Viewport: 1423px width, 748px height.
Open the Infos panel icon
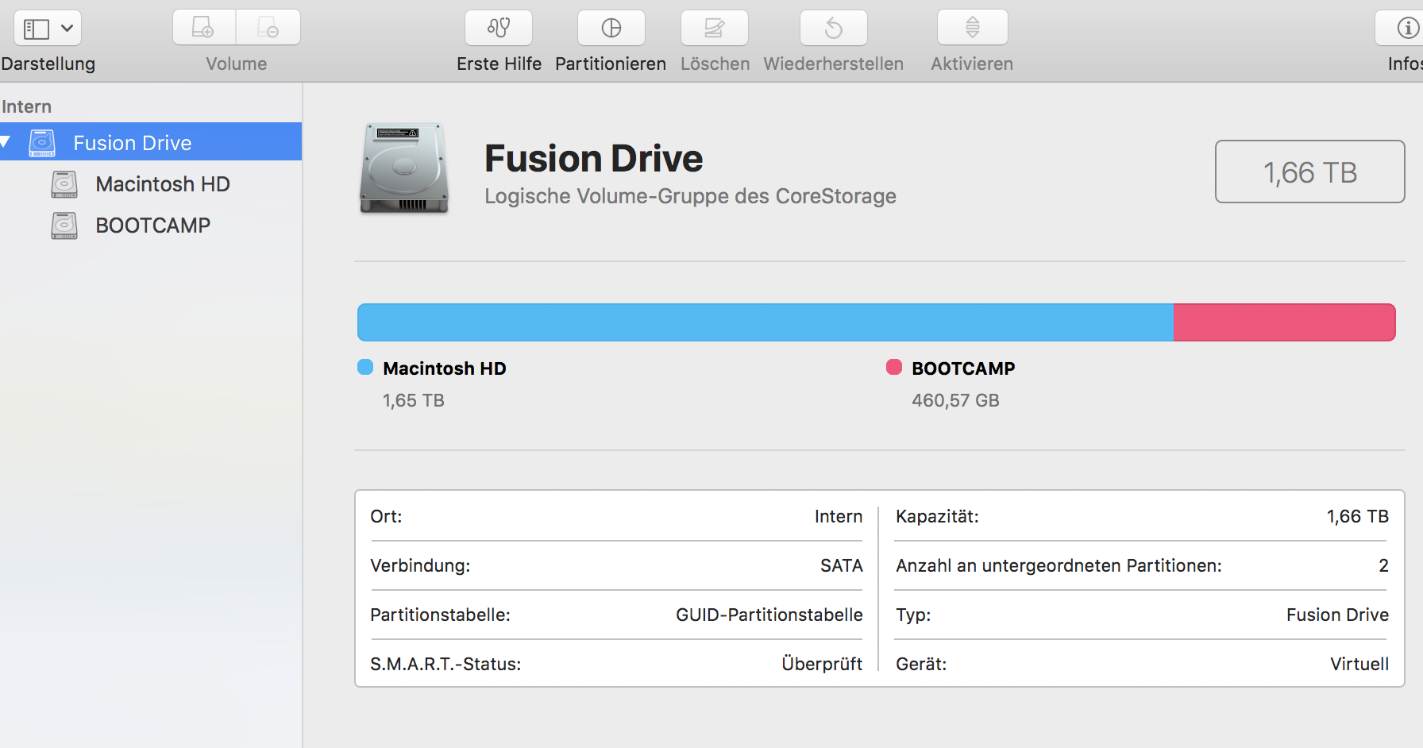[x=1407, y=29]
